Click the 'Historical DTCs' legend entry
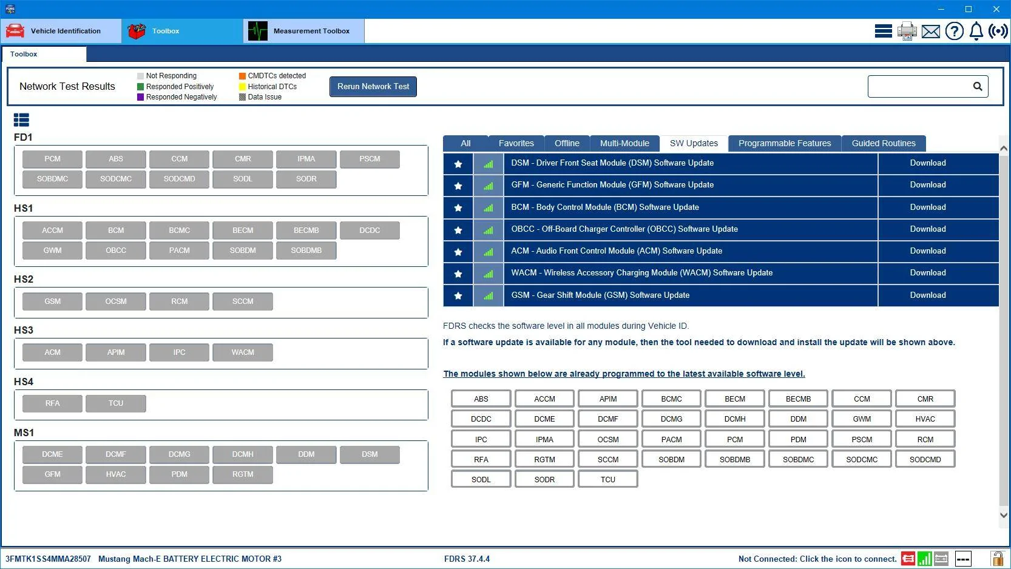Viewport: 1011px width, 569px height. pos(268,87)
